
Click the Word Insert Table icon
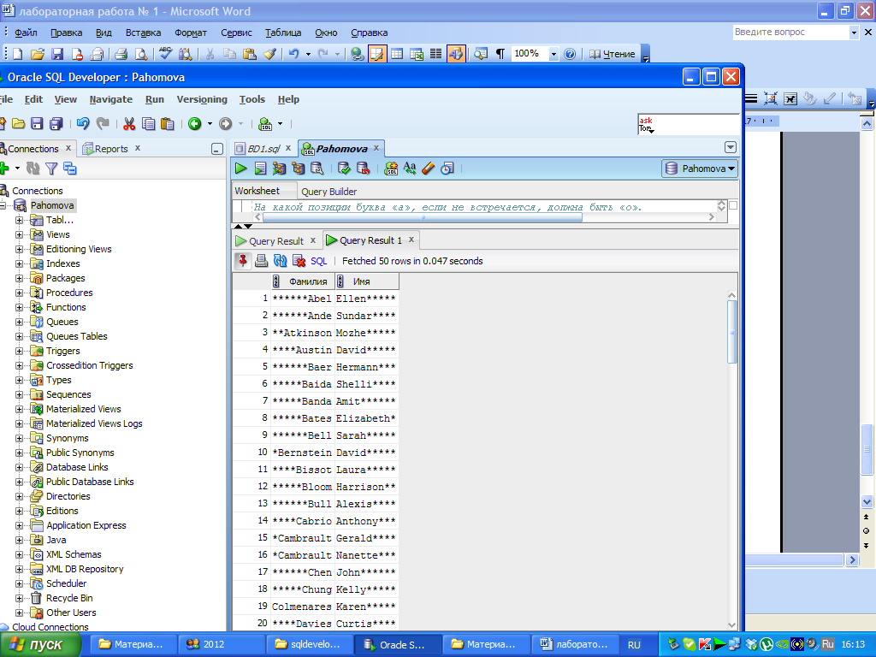397,54
